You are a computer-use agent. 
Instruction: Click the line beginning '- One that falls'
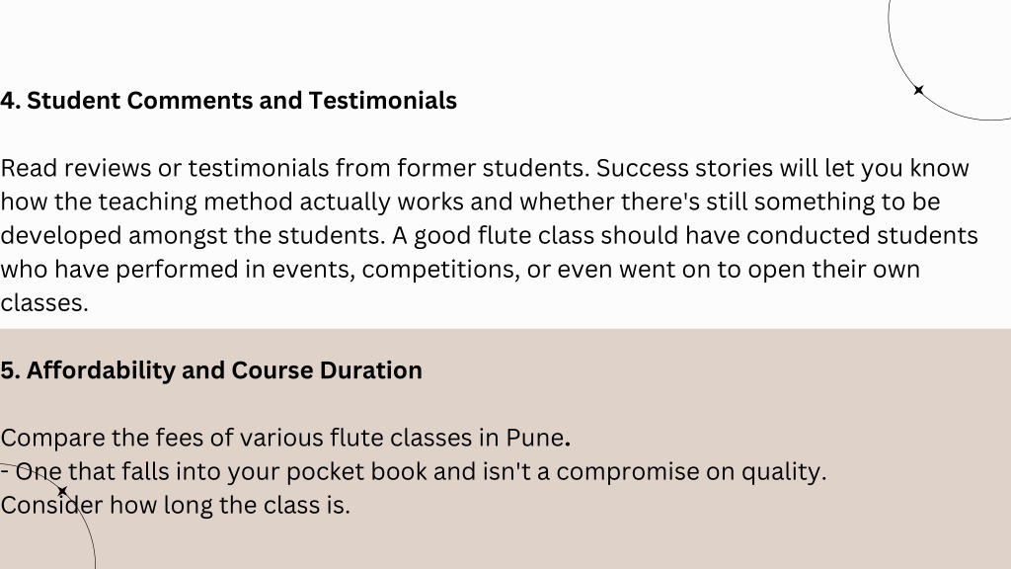pyautogui.click(x=414, y=471)
